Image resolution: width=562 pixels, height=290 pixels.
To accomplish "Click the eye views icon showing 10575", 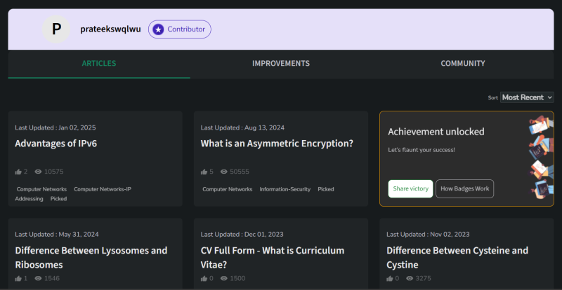I will 38,172.
